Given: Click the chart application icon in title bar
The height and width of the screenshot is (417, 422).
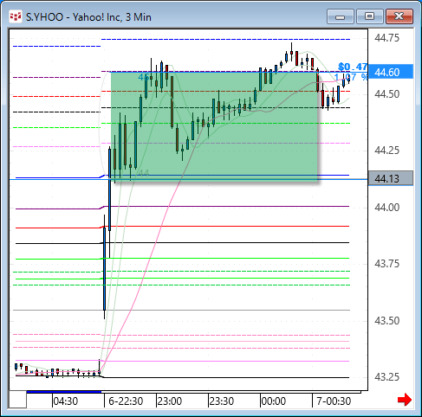Looking at the screenshot, I should coord(16,17).
